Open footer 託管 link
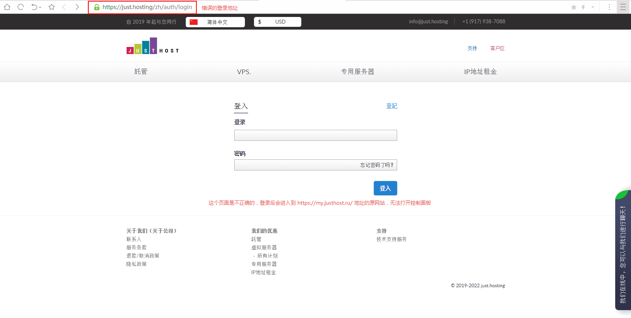Screen dimensions: 631x318 click(x=256, y=239)
